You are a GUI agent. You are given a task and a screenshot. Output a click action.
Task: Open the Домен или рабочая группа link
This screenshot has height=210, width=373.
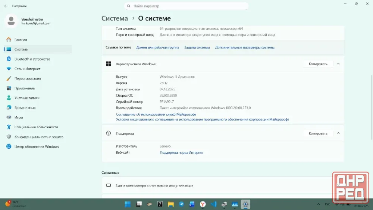(x=157, y=48)
